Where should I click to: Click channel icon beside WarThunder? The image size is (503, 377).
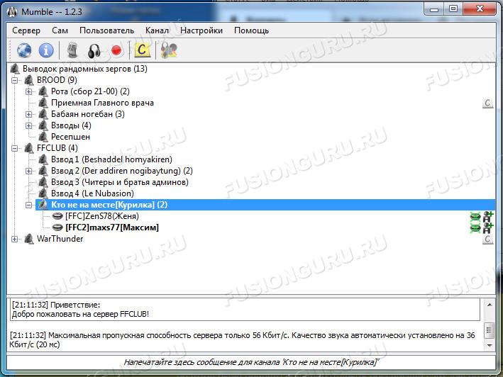(29, 239)
